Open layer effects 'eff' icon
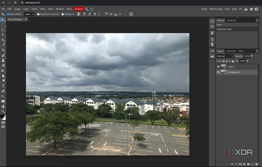Screen dimensions: 262x167 tap(236, 164)
